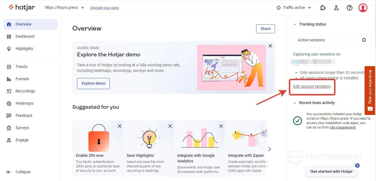Open the integrations puzzle icon
This screenshot has height=181, width=376.
(x=323, y=8)
